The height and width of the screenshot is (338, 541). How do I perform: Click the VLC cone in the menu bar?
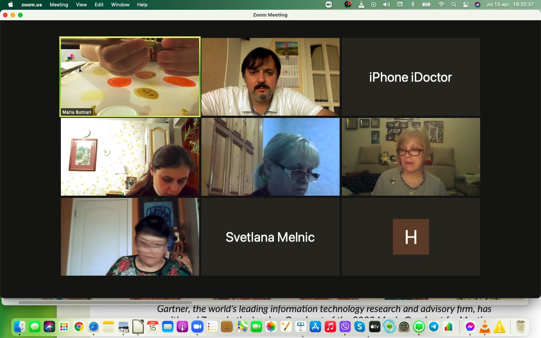[x=361, y=5]
